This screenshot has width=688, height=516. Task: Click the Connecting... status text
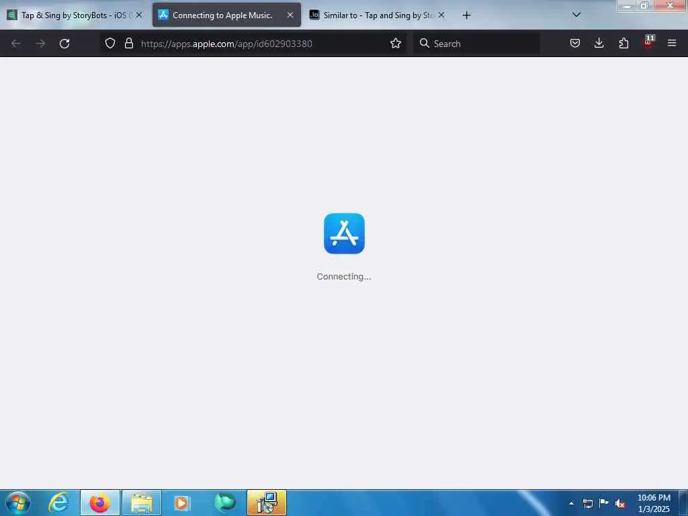click(x=344, y=276)
